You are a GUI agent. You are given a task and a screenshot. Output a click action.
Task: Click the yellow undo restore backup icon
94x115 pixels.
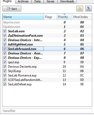tap(80, 9)
